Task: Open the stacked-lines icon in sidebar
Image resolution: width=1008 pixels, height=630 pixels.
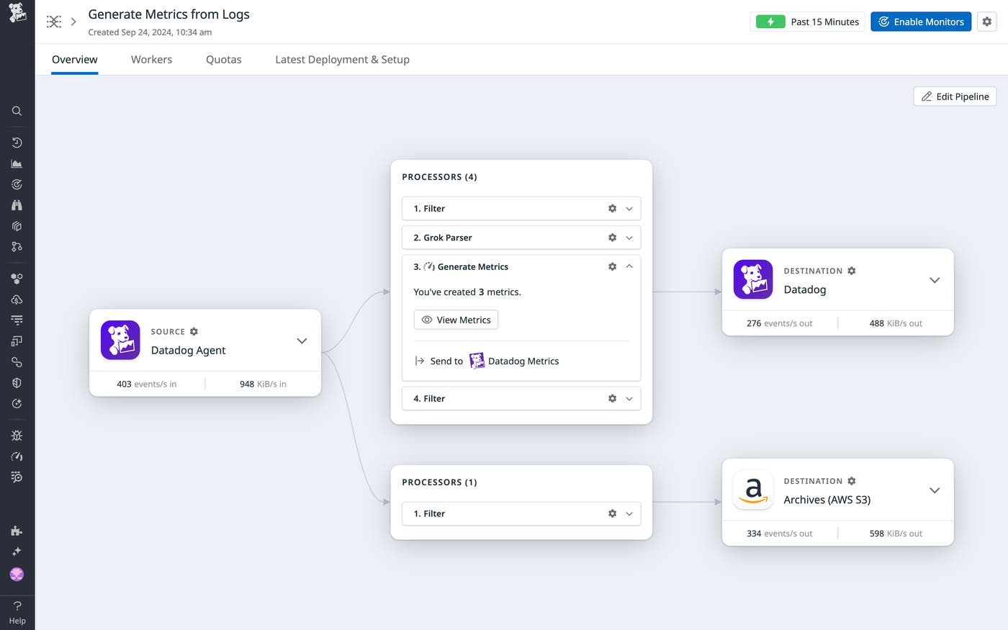Action: point(17,320)
